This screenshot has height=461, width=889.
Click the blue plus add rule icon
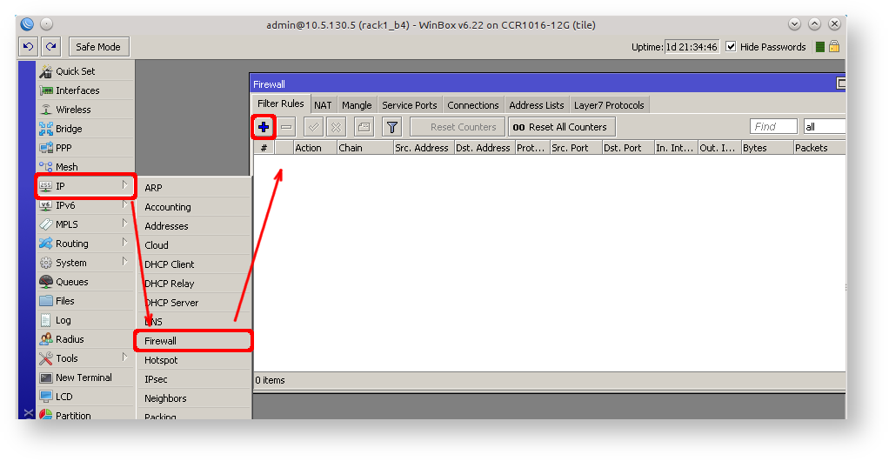[x=264, y=127]
